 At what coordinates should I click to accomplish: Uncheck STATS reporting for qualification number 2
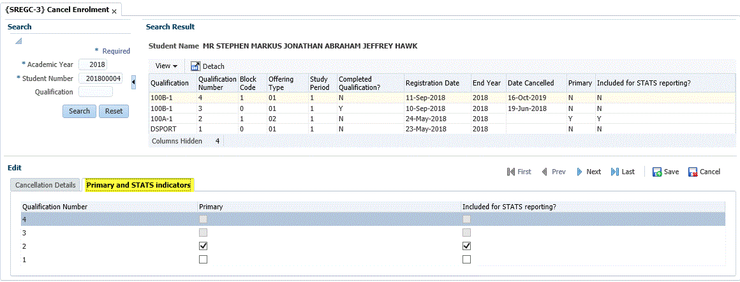[467, 246]
